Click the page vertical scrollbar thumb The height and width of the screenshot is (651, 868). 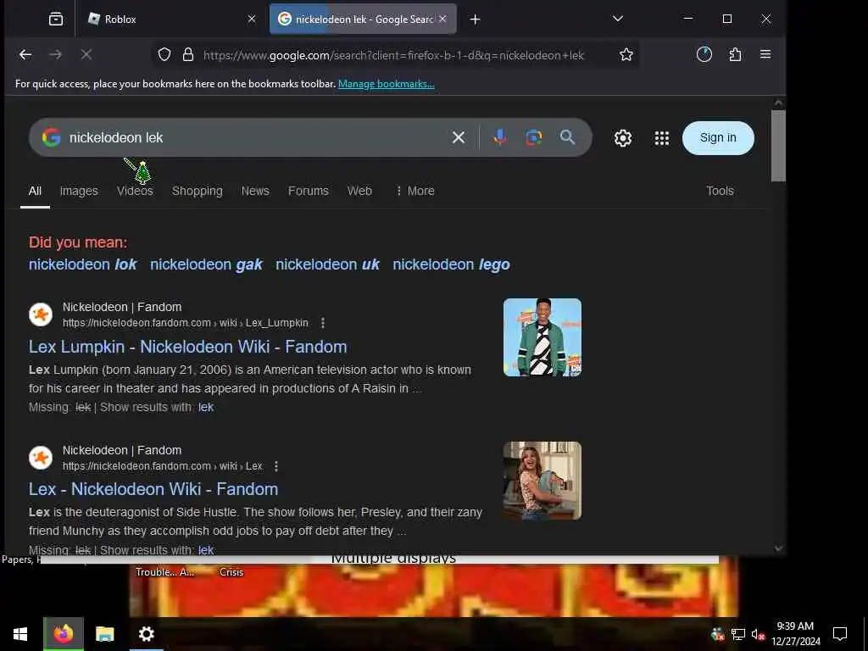[x=778, y=146]
